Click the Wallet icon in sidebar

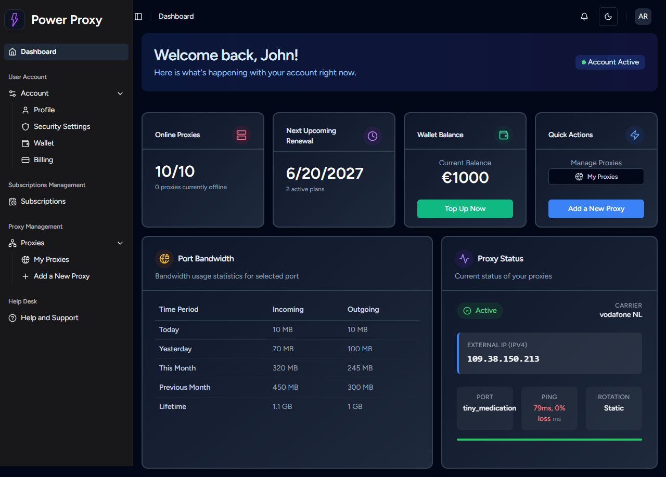coord(25,143)
